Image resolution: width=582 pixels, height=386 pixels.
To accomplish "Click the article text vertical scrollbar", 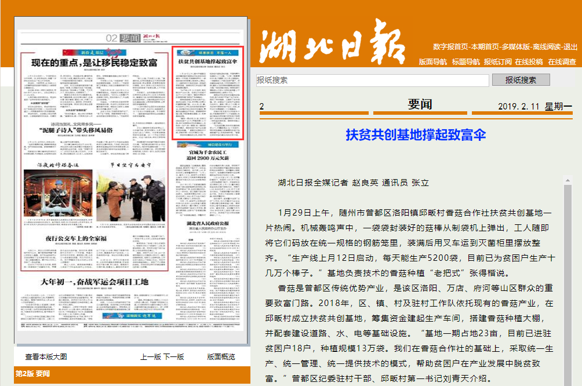I will point(568,278).
